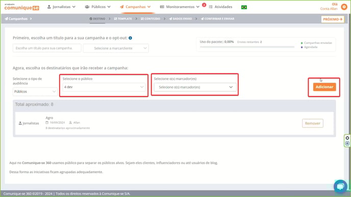This screenshot has height=197, width=351.
Task: Click the Públicos group icon
Action: click(87, 7)
